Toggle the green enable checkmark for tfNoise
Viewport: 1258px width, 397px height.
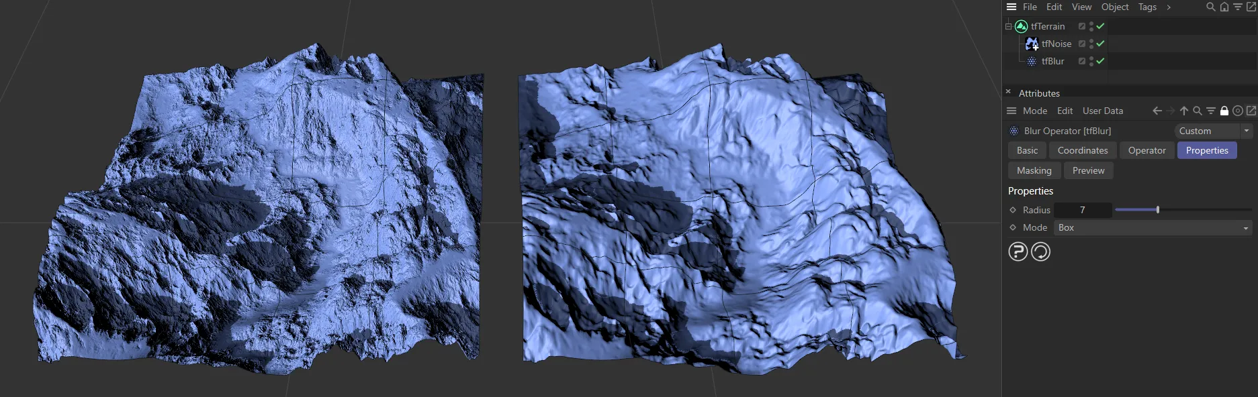pos(1100,44)
